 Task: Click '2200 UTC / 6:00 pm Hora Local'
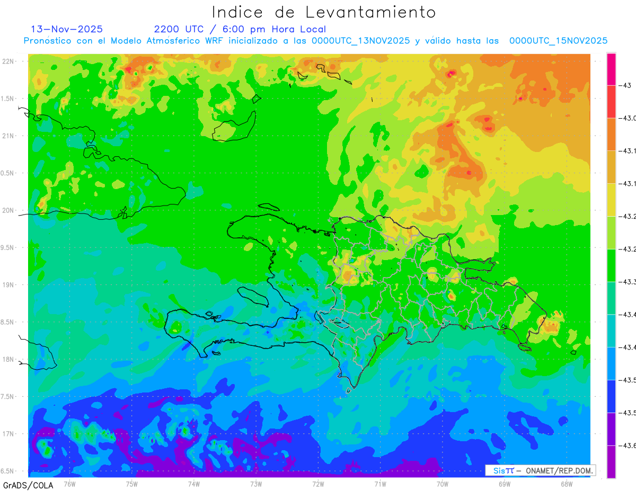(x=240, y=29)
